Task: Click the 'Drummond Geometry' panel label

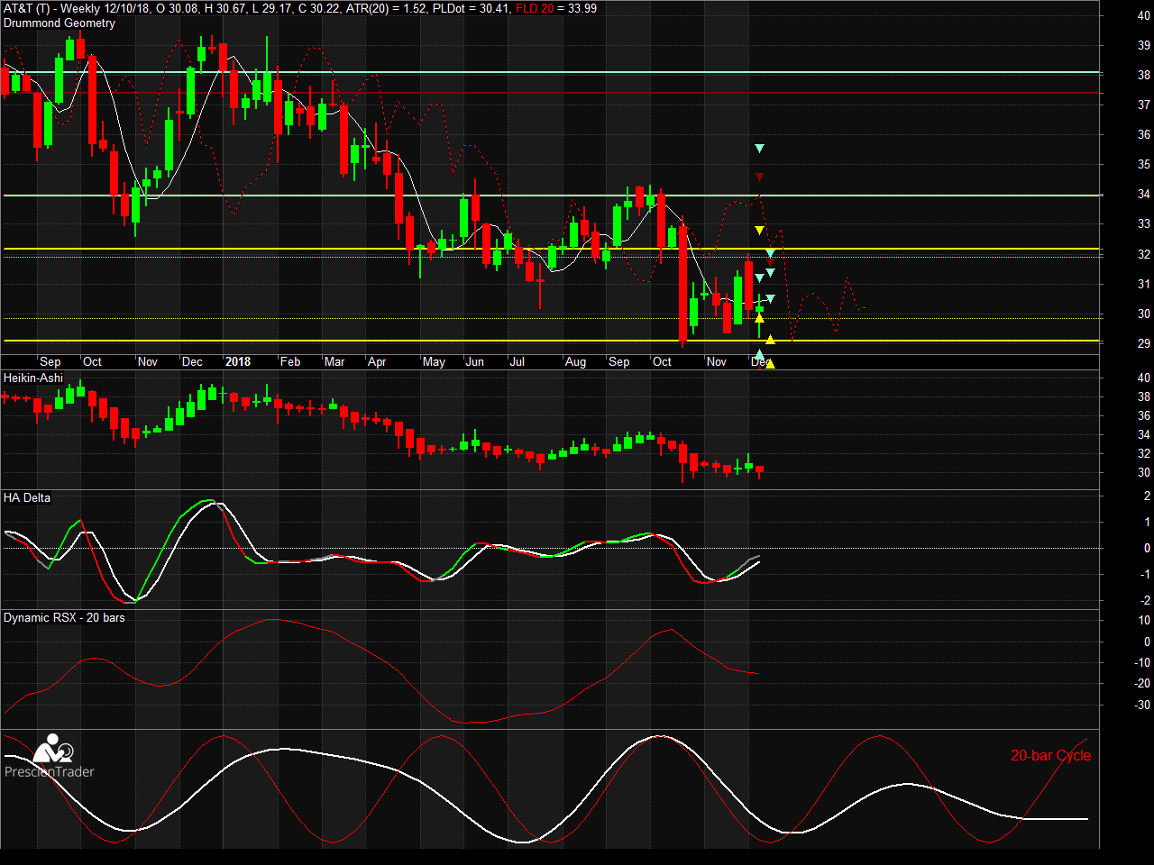Action: (60, 23)
